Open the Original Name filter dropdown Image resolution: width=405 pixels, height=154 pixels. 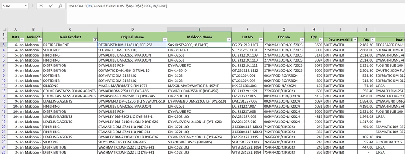(165, 40)
